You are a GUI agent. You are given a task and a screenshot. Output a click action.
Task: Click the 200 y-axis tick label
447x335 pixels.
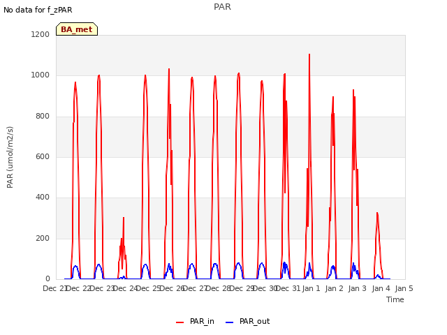[x=43, y=238]
